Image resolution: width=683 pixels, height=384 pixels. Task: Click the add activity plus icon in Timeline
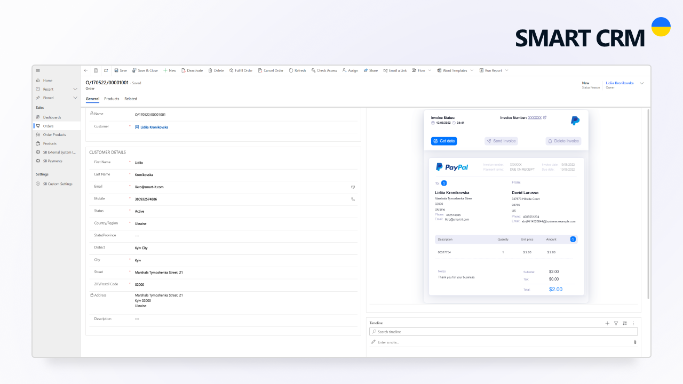(607, 323)
